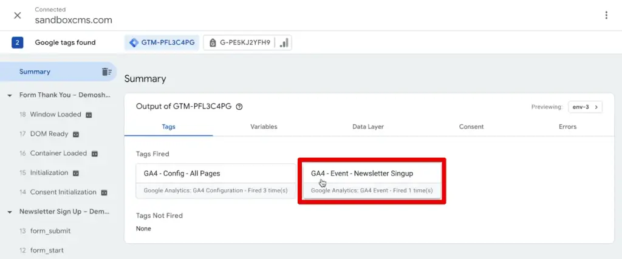The image size is (622, 259).
Task: Switch to the Consent tab
Action: tap(471, 127)
